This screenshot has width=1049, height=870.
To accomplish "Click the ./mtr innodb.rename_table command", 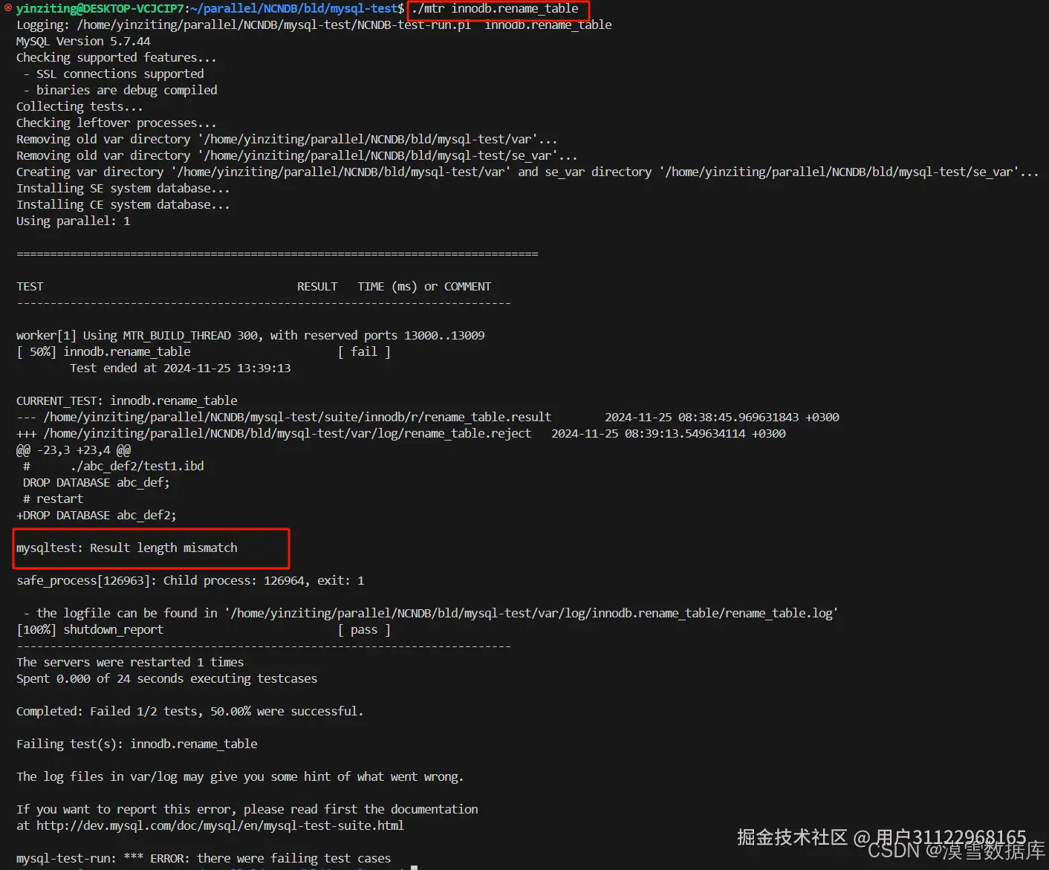I will point(495,9).
